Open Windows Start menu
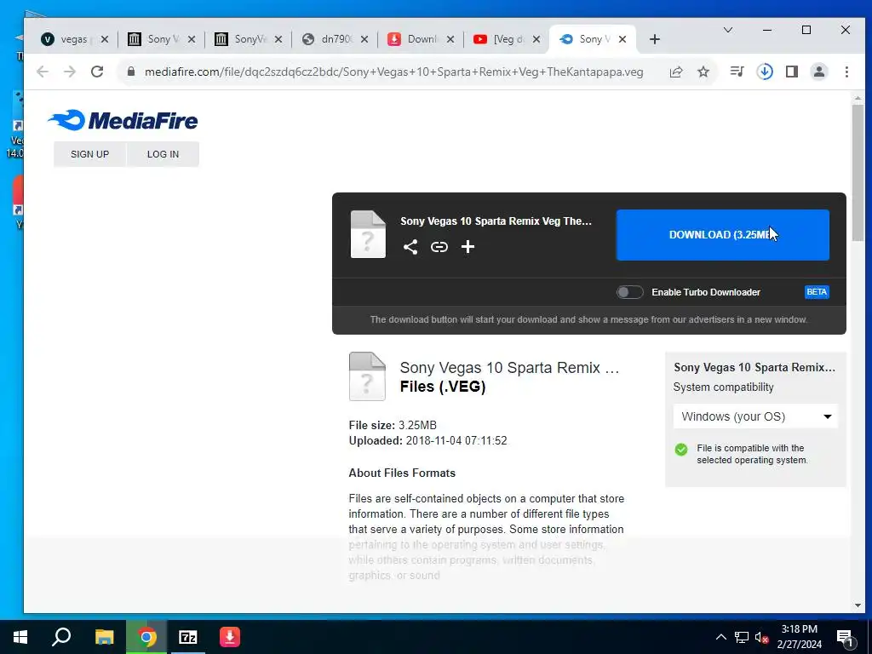The height and width of the screenshot is (654, 872). [x=20, y=637]
